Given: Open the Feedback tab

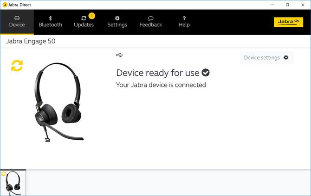Looking at the screenshot, I should pos(150,22).
